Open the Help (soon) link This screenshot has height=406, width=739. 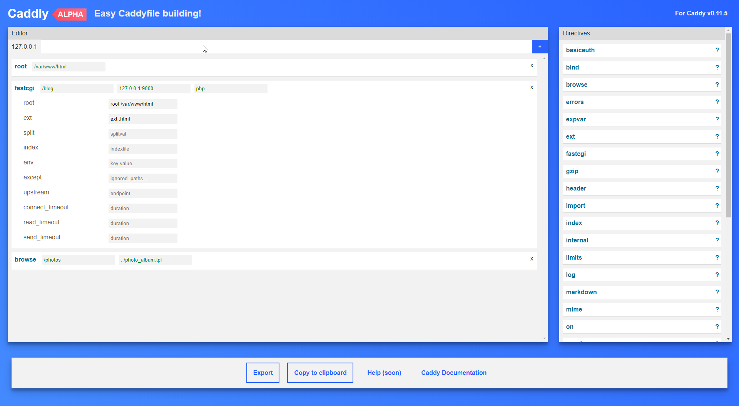coord(384,373)
